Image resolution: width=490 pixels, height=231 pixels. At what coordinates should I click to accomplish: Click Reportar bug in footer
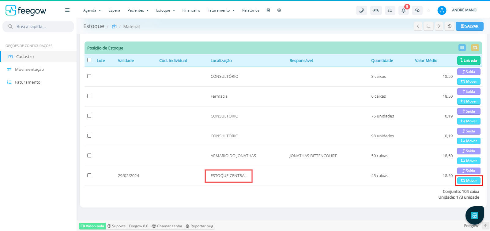[199, 226]
